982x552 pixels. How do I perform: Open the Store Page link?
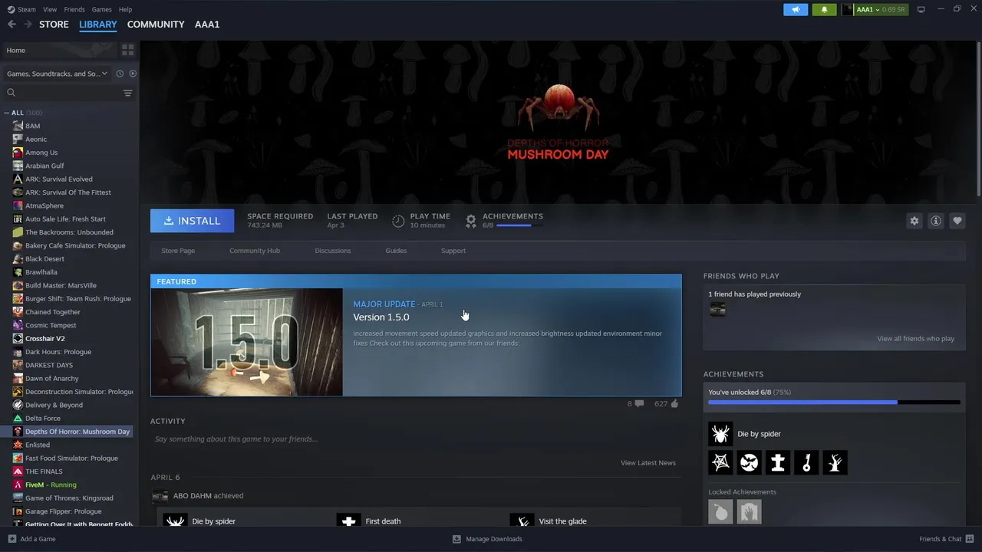178,251
